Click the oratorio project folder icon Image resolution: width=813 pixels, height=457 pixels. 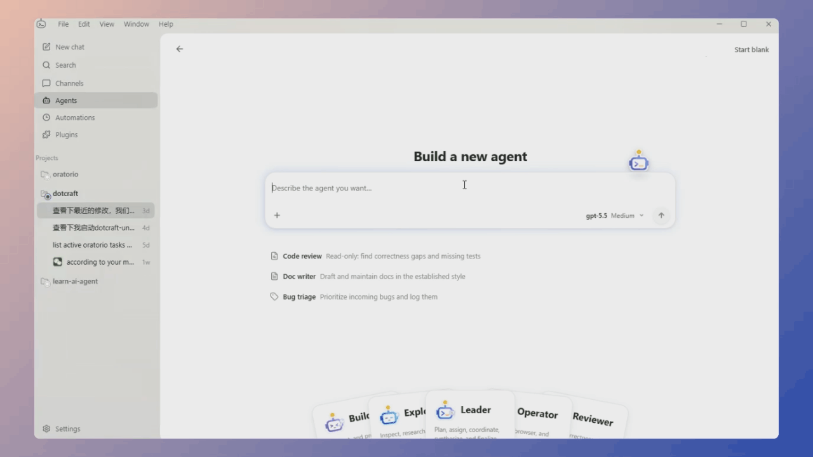pyautogui.click(x=44, y=175)
